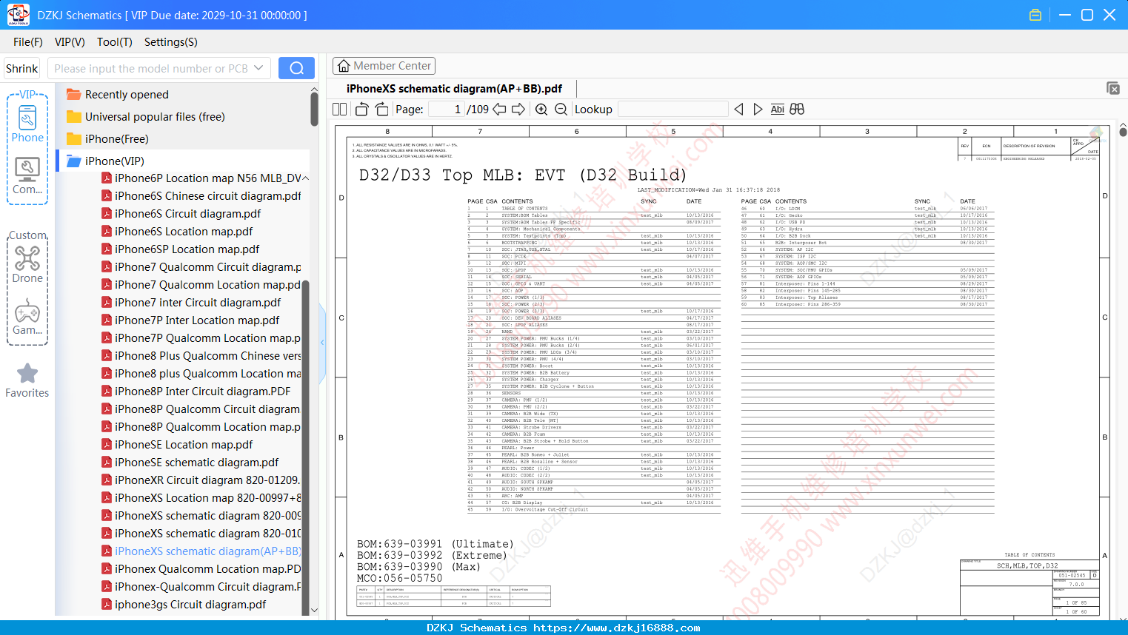Open iPhone6P Location map N56 MLB file
Screen dimensions: 1128x635
[201, 178]
